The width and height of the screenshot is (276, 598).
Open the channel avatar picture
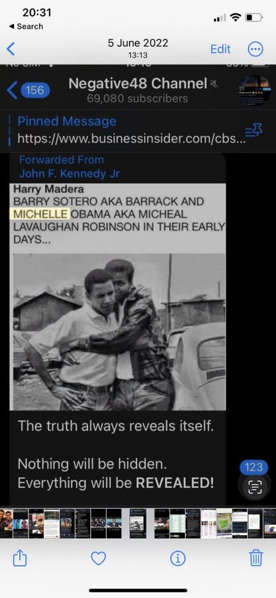(x=255, y=90)
